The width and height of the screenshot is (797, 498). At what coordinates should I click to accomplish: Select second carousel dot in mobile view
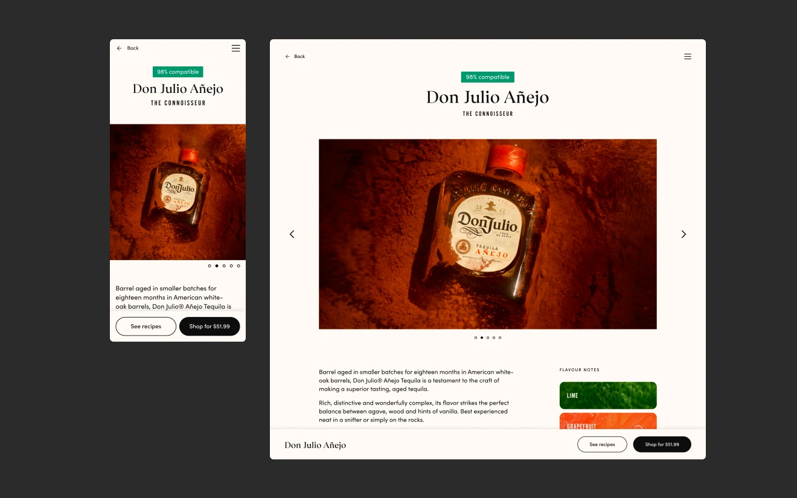pyautogui.click(x=217, y=266)
